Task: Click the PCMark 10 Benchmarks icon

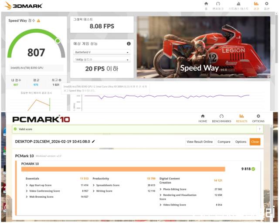Action: coord(221,116)
